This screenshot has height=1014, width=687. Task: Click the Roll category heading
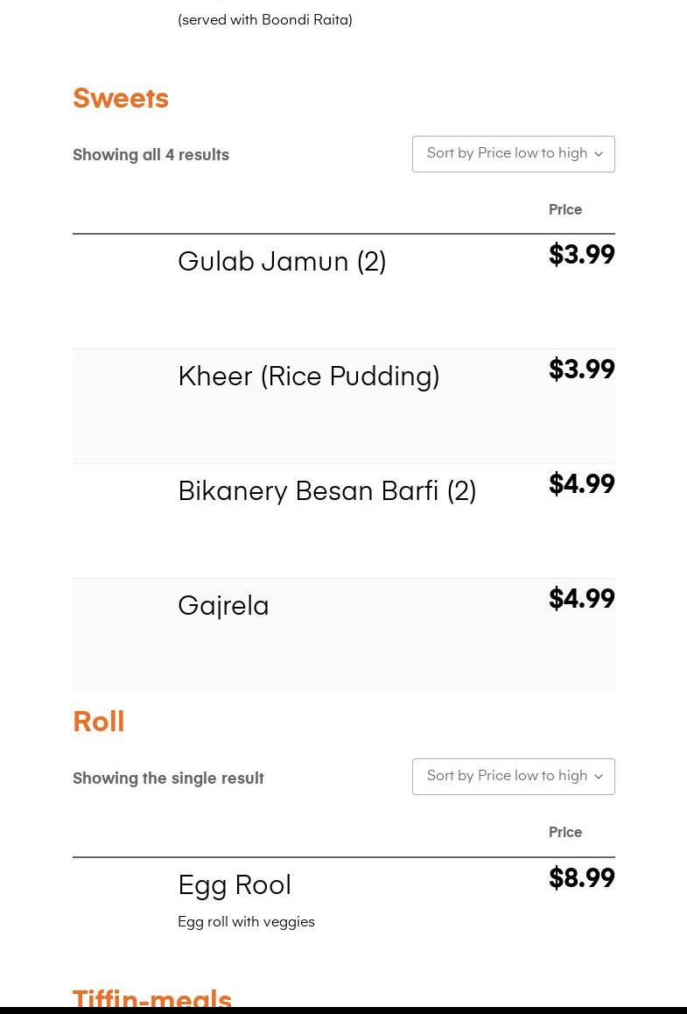click(99, 722)
